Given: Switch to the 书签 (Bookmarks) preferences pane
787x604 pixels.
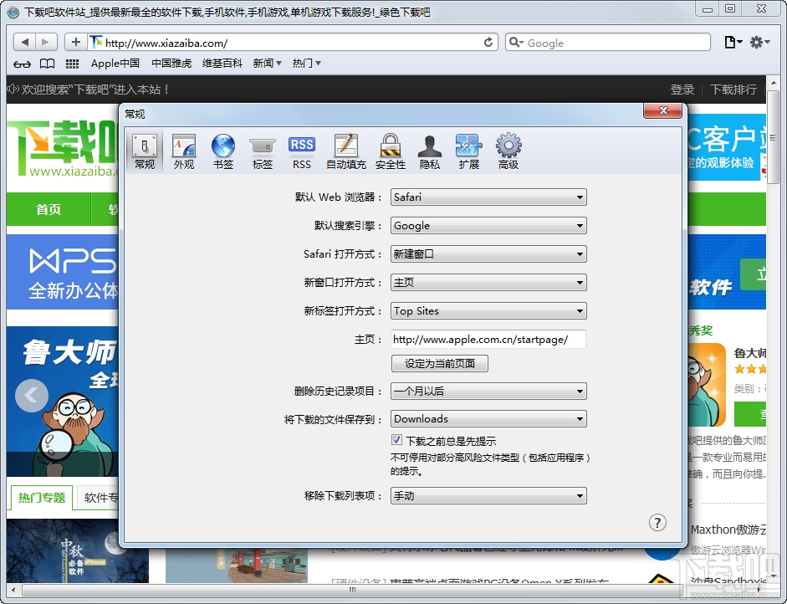Looking at the screenshot, I should [x=222, y=151].
